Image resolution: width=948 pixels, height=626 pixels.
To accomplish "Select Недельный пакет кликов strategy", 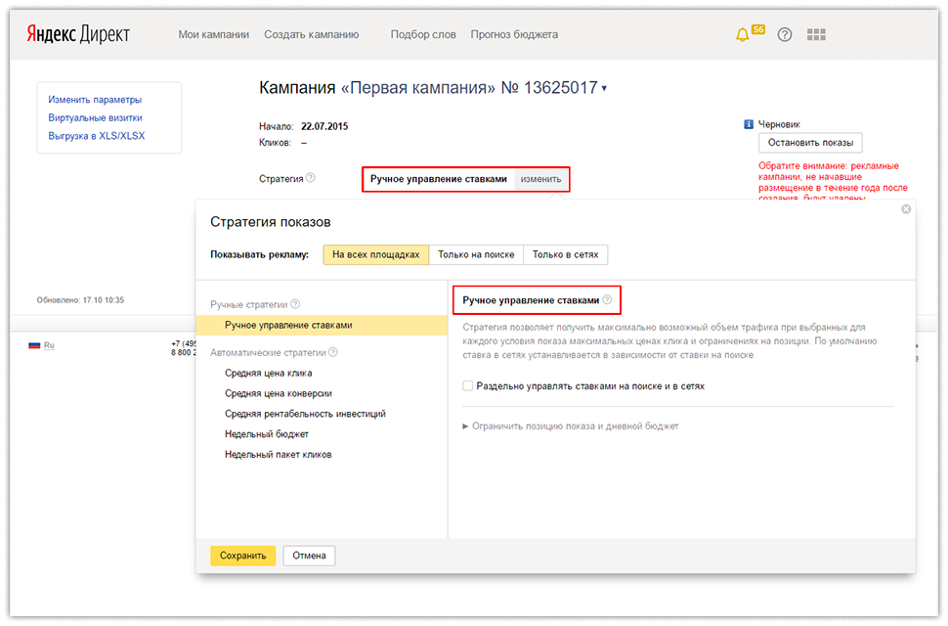I will tap(279, 454).
